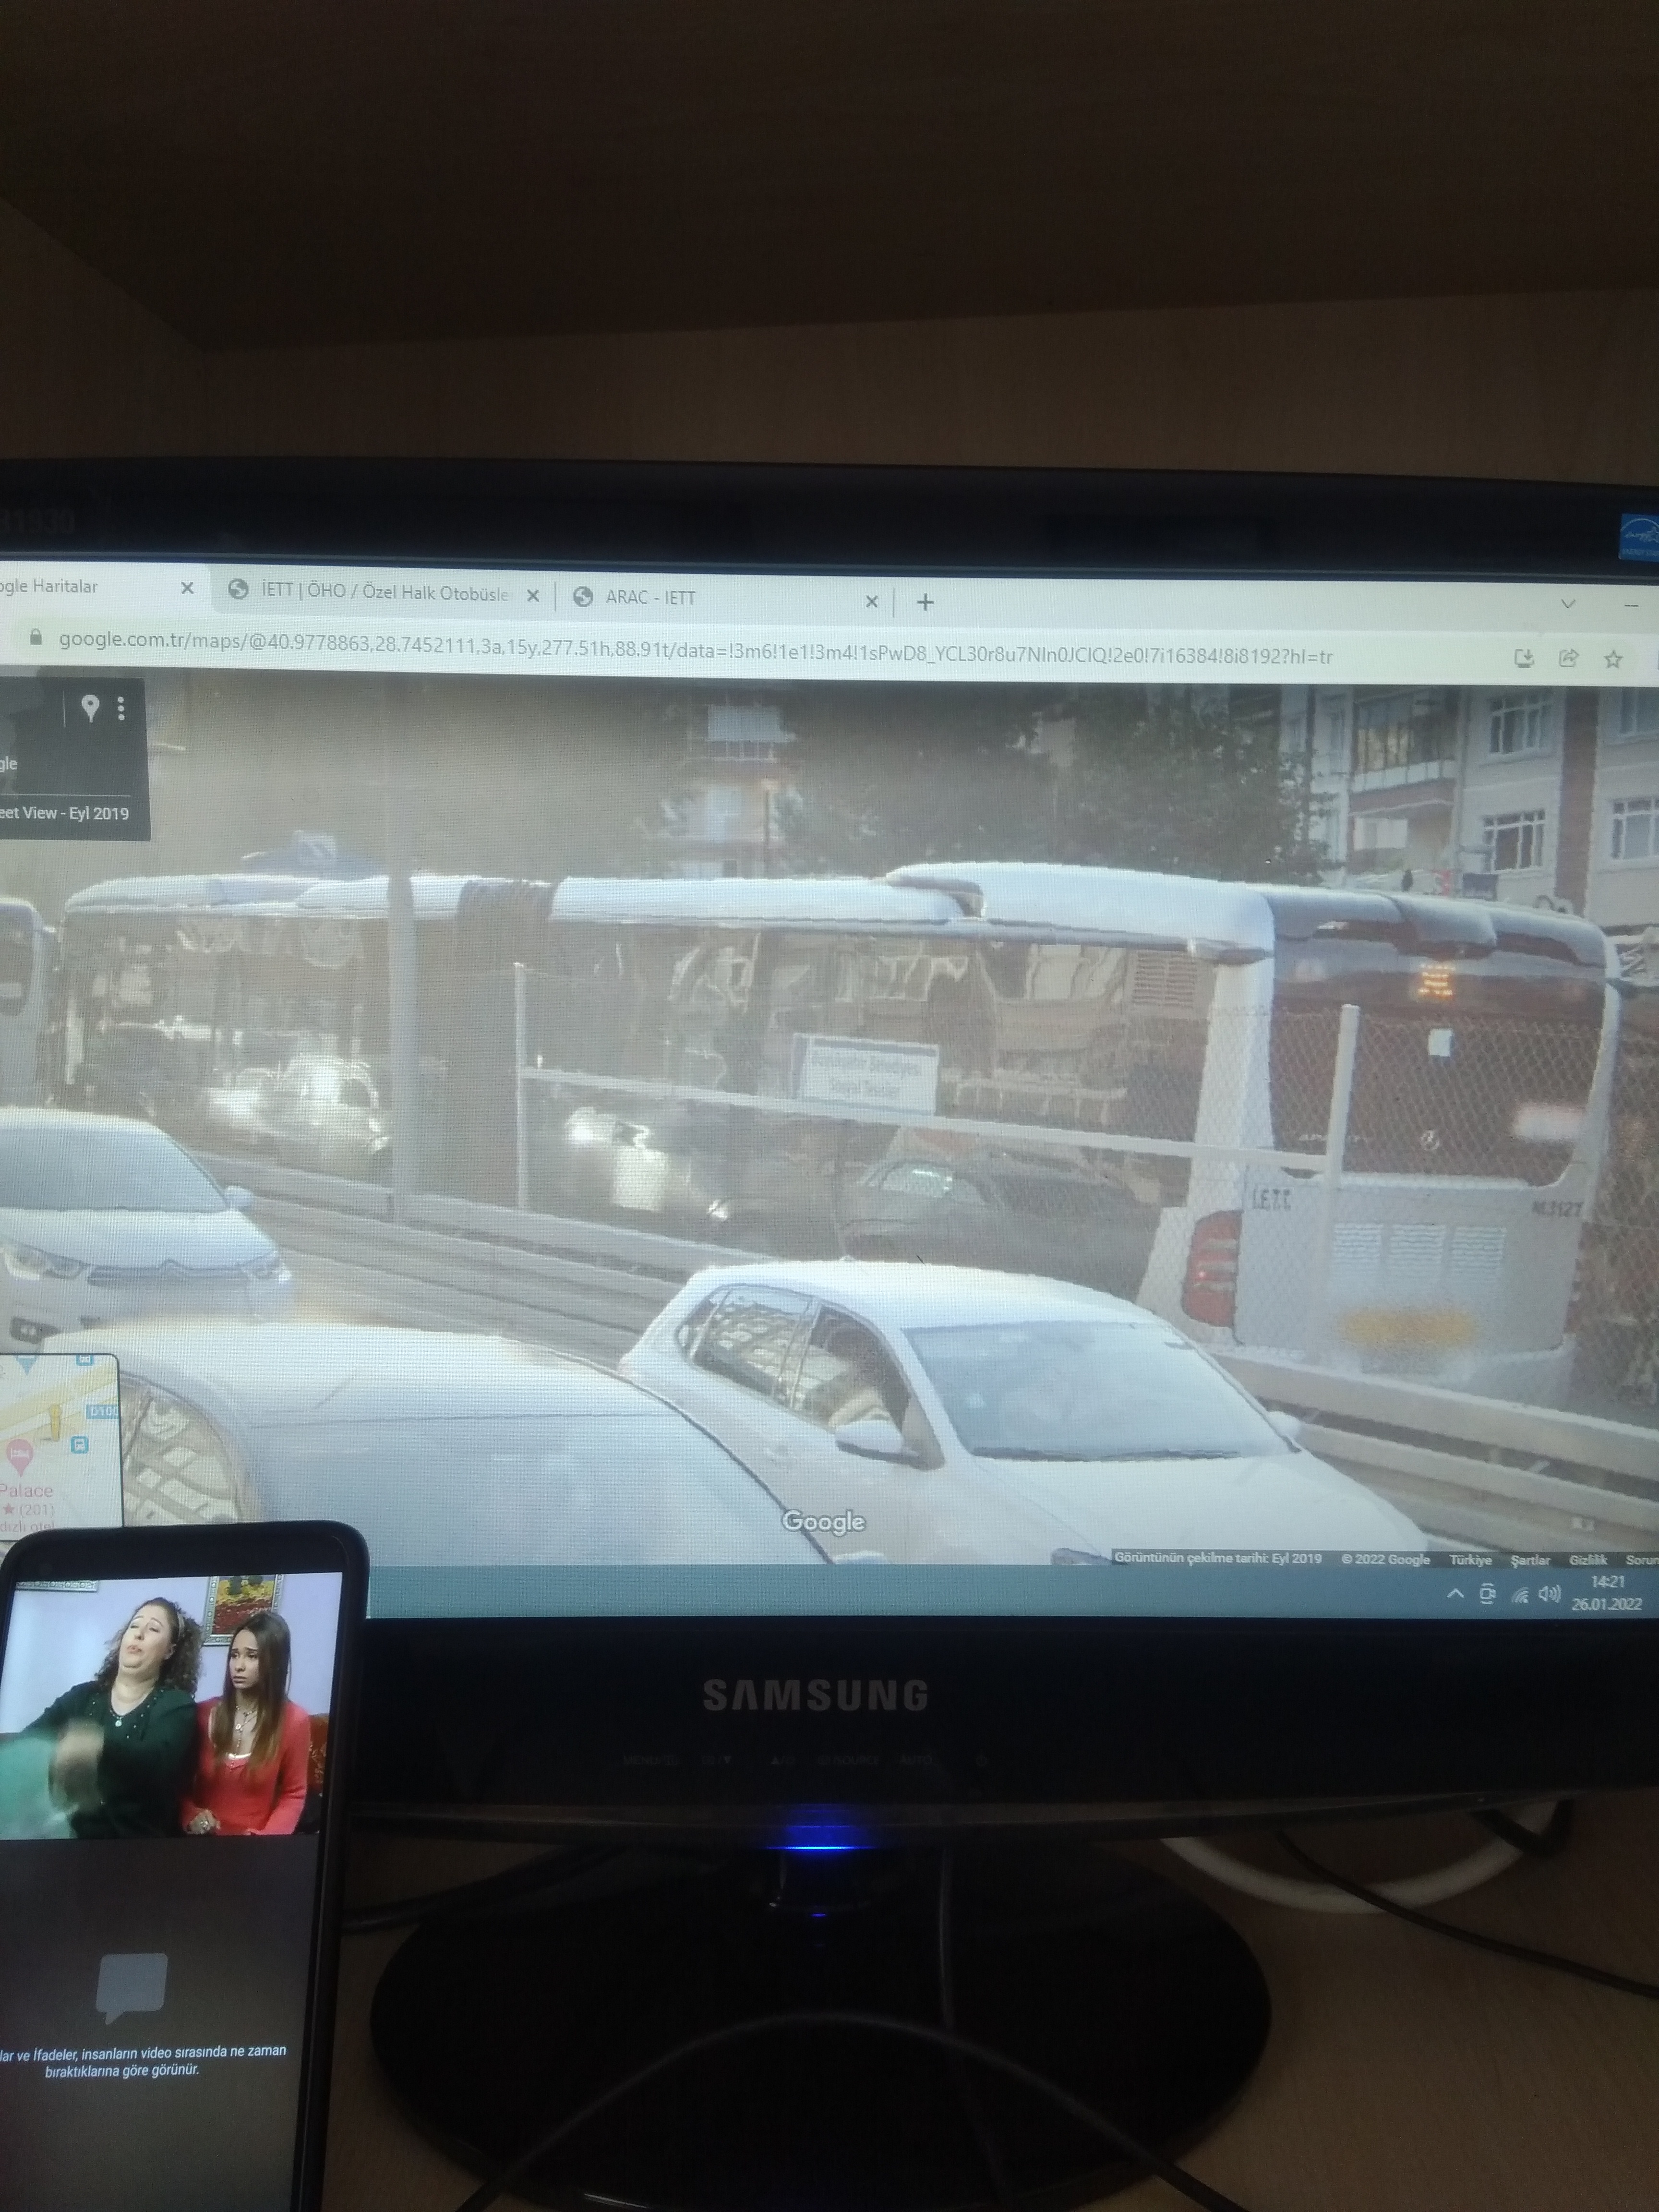Viewport: 1659px width, 2212px height.
Task: View site info via the lock icon
Action: tap(36, 637)
